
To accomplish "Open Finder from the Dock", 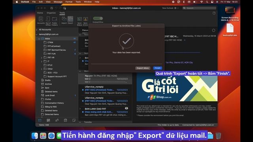I will click(x=35, y=136).
